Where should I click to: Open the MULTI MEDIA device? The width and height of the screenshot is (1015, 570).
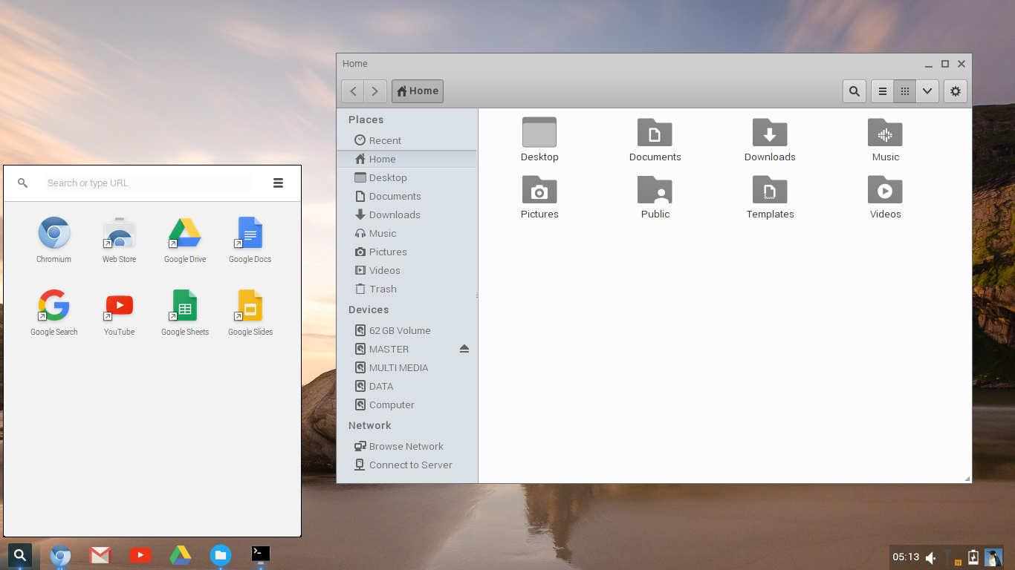tap(407, 367)
